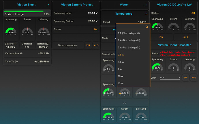Click the 230.49 V voltage gauge

tap(108, 92)
